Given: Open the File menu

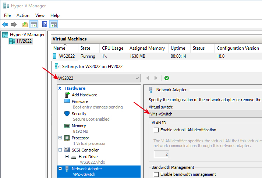Looking at the screenshot, I should point(7,15).
